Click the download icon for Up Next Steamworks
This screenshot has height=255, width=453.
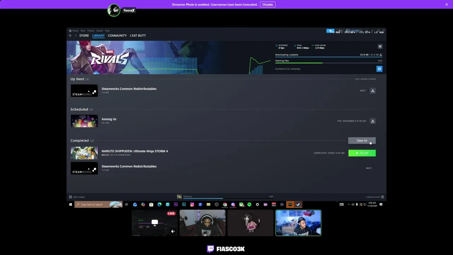373,91
